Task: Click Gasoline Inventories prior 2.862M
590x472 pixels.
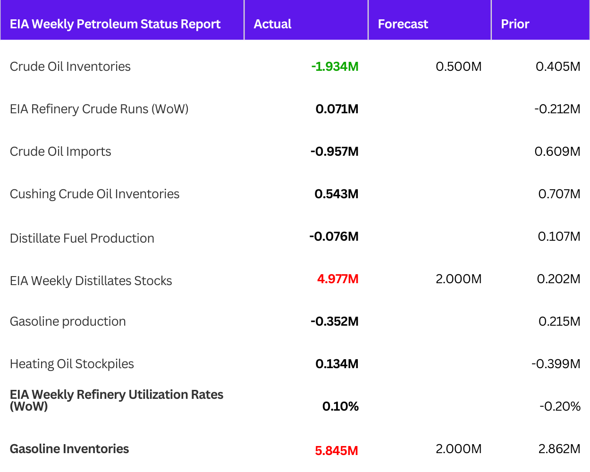Action: pos(559,449)
